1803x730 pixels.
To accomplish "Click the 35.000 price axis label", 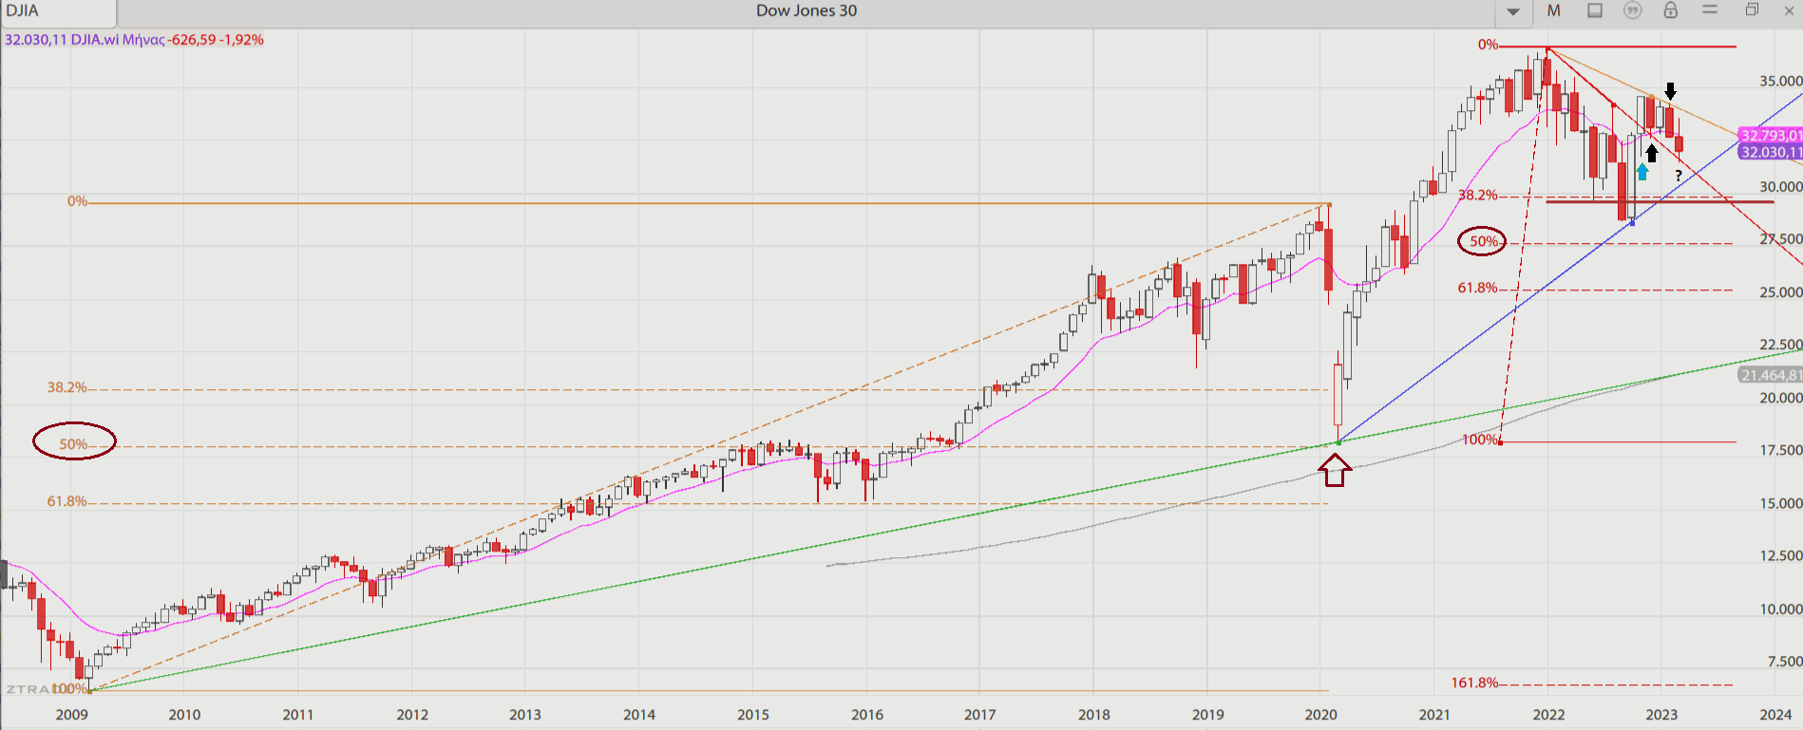I will [1780, 81].
